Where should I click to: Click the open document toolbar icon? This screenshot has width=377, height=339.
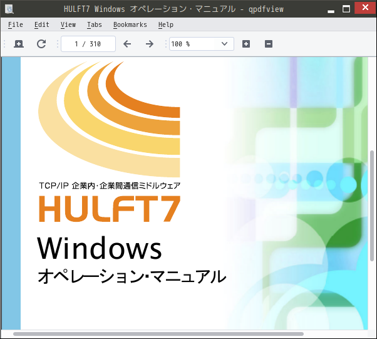[x=19, y=44]
